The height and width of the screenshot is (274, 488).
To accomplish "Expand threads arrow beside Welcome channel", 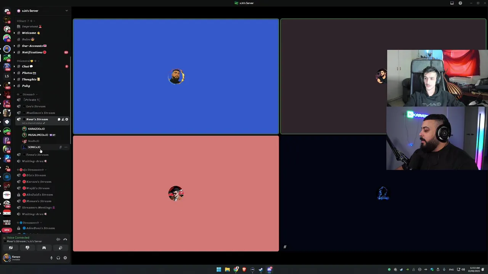I will click(x=14, y=33).
